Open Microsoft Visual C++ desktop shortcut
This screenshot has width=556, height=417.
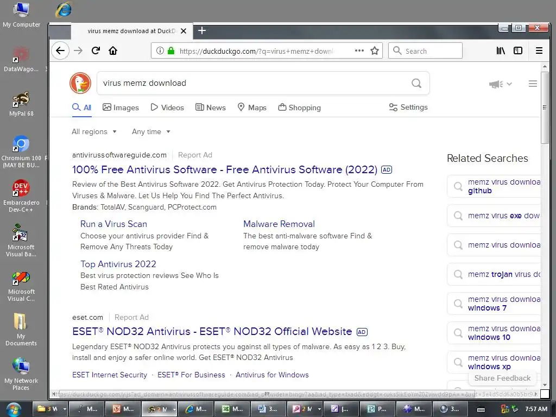[x=21, y=286]
